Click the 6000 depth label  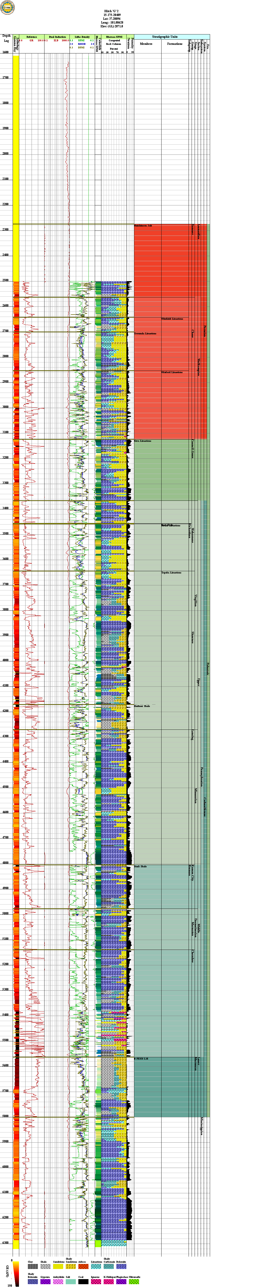click(x=6, y=1167)
